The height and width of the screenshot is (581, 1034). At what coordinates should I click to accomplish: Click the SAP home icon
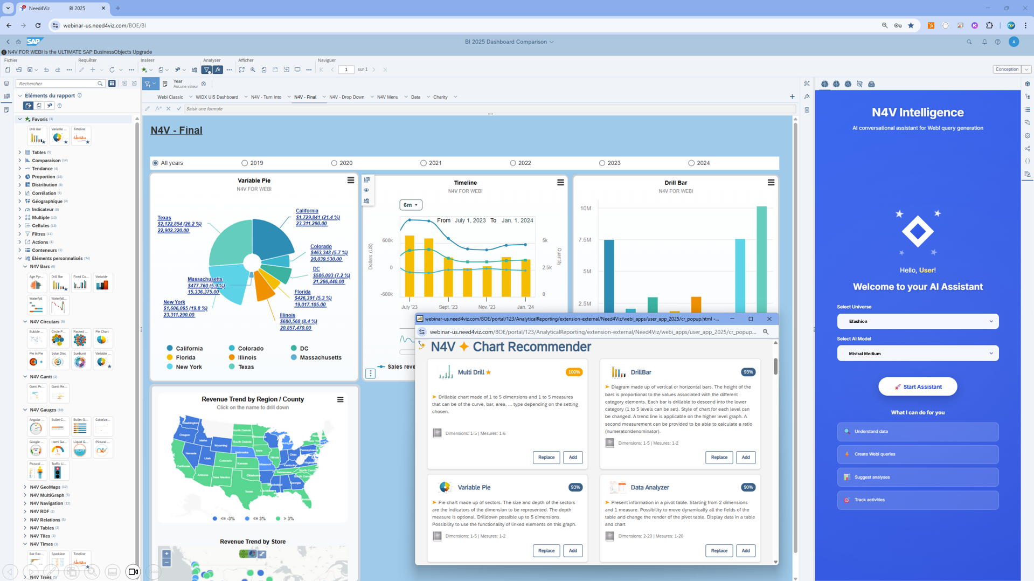coord(18,41)
